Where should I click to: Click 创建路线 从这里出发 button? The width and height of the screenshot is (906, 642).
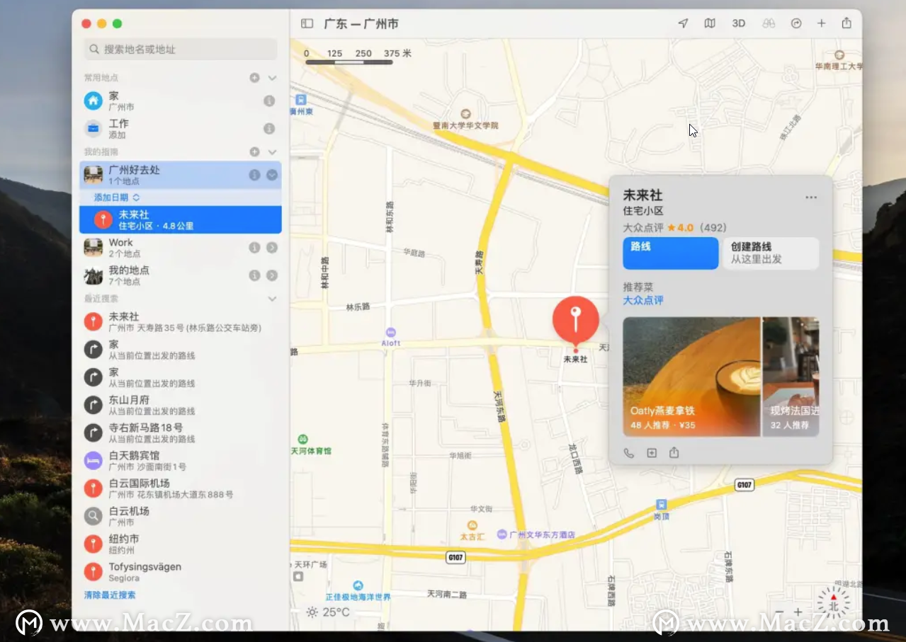770,253
